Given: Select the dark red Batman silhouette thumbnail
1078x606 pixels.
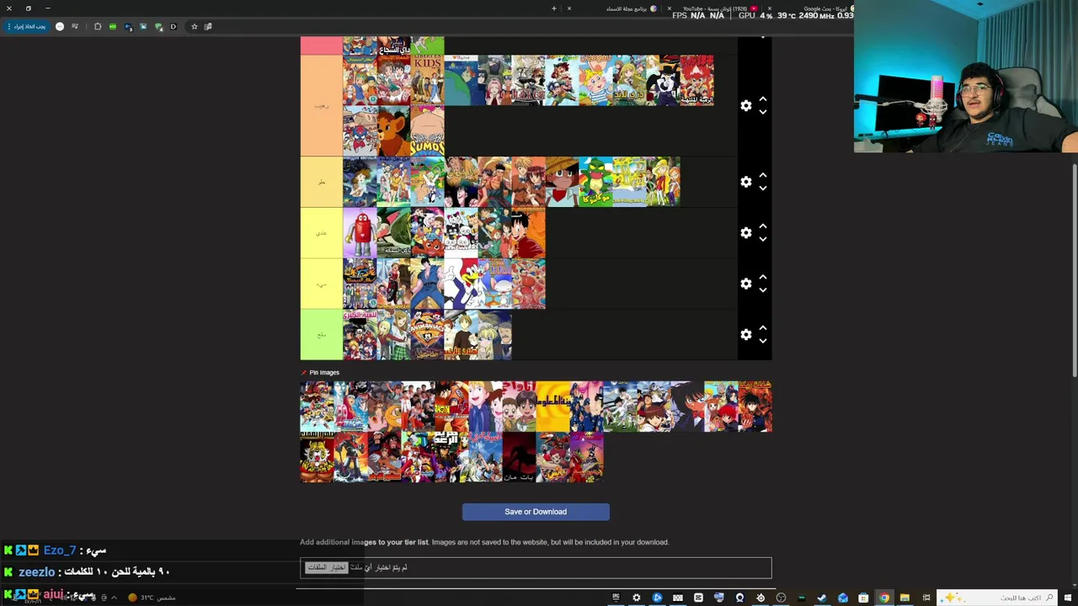Looking at the screenshot, I should click(519, 457).
